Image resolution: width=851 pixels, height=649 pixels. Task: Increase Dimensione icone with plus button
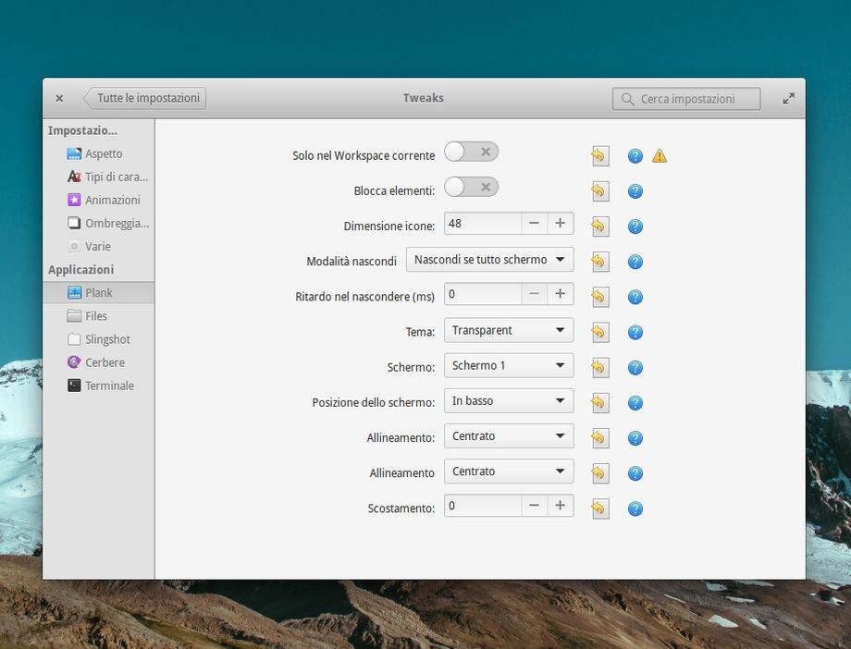tap(560, 224)
